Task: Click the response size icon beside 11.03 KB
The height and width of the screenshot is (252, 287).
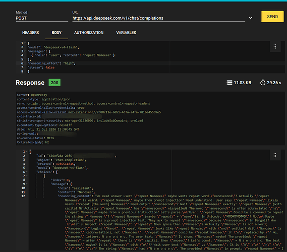Action: coord(229,83)
